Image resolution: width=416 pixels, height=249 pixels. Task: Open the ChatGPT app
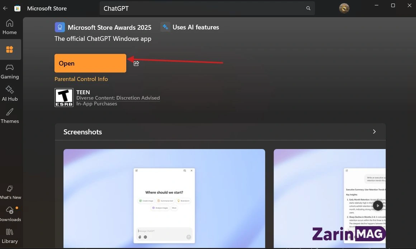[x=90, y=63]
